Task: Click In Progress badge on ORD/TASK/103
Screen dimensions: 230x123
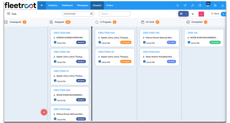Action: point(126,42)
